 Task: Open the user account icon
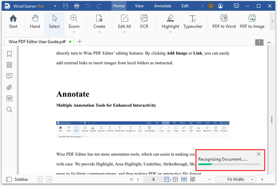pos(221,6)
